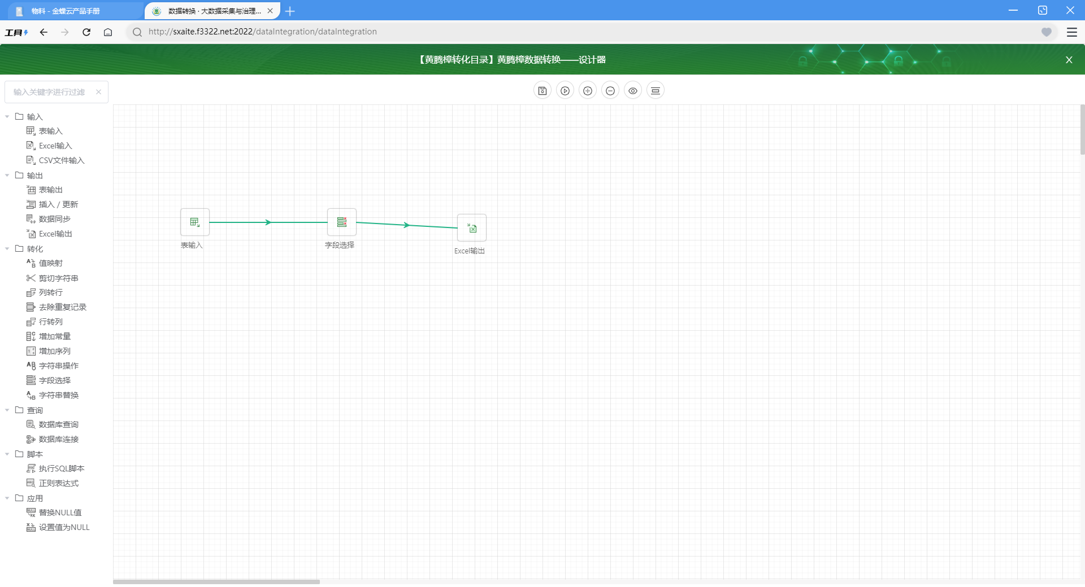1085x587 pixels.
Task: Click the favorite heart icon in address bar
Action: 1047,32
